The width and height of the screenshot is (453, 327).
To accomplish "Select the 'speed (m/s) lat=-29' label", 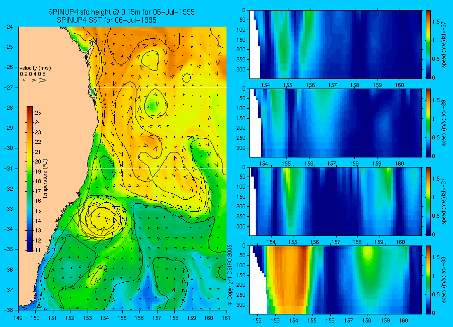I will point(444,123).
